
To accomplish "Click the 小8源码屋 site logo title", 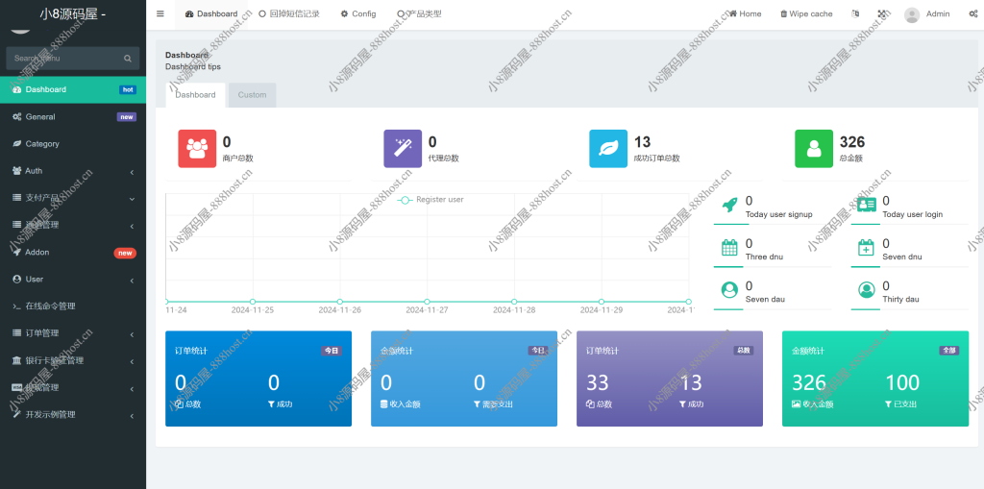I will pos(72,14).
